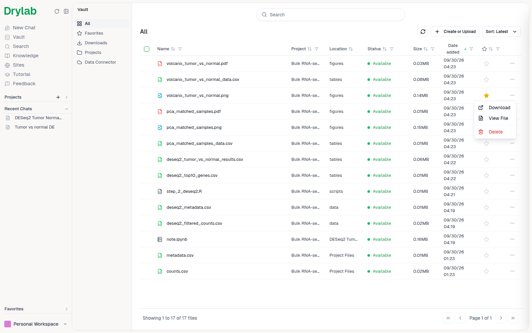Add a new project with plus icon
This screenshot has width=532, height=333.
pos(58,97)
